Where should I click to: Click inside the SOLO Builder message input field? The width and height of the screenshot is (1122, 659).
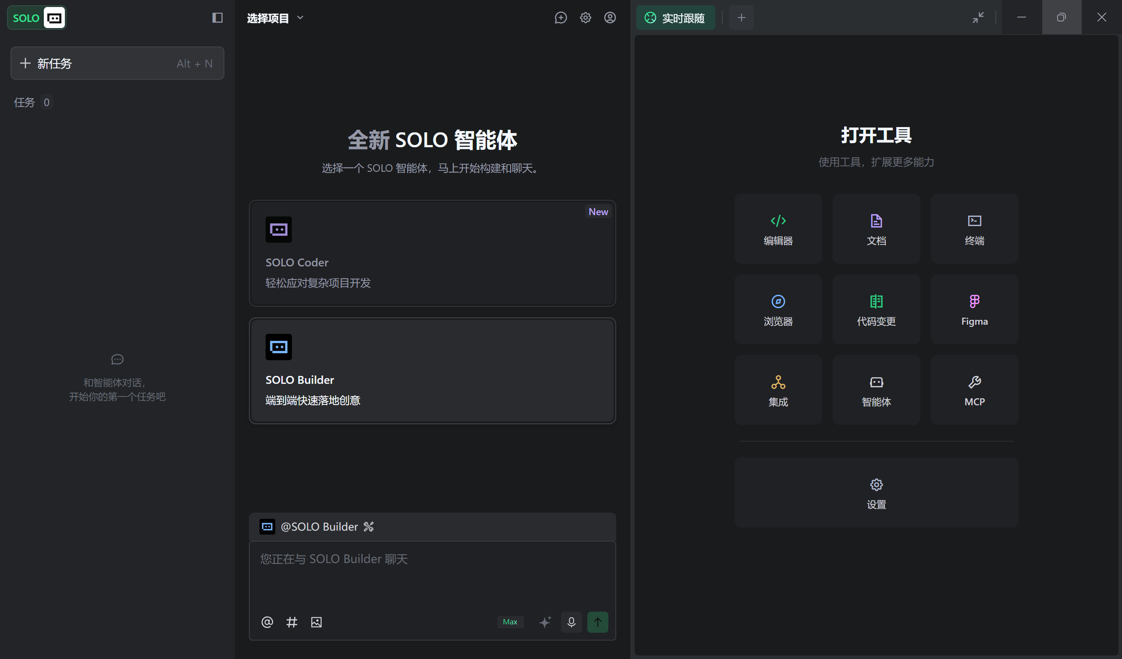point(432,574)
